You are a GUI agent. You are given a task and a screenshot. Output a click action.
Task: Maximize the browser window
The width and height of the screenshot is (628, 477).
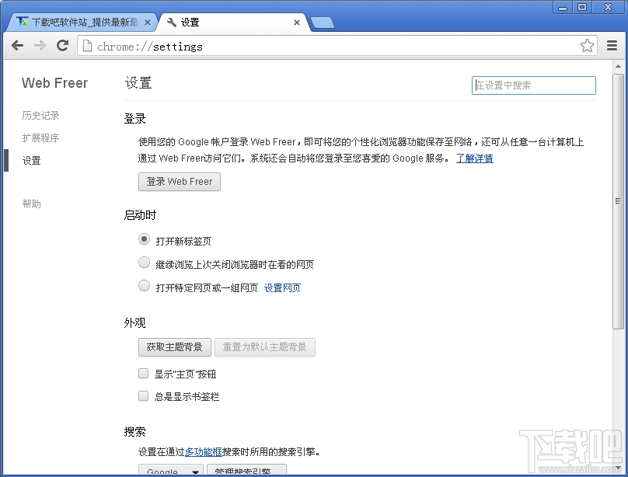(582, 7)
